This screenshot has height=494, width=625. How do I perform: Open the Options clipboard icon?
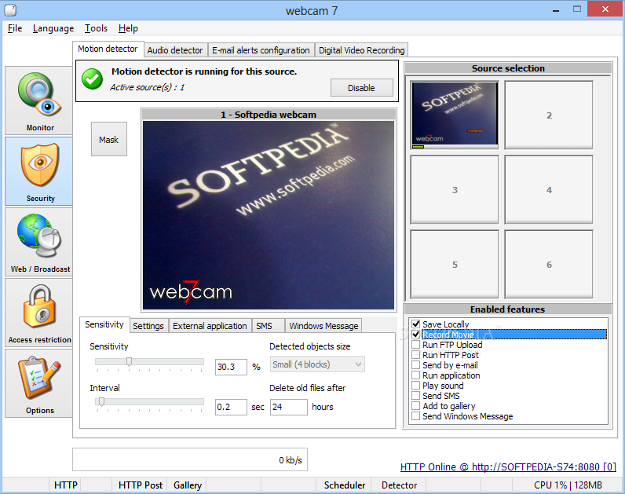(x=39, y=383)
